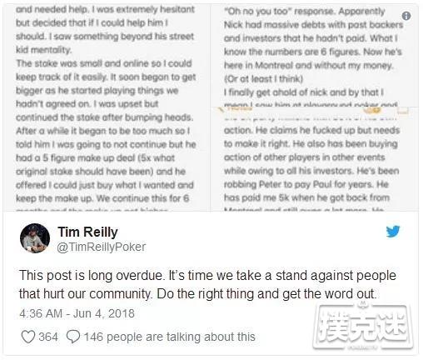This screenshot has width=423, height=360.
Task: Click the info icon on image
Action: coord(406,16)
